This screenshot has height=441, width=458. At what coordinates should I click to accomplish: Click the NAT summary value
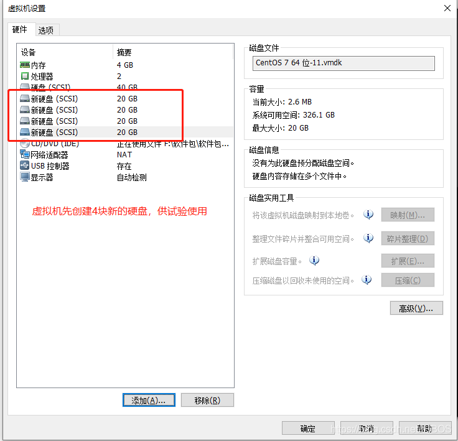point(124,154)
